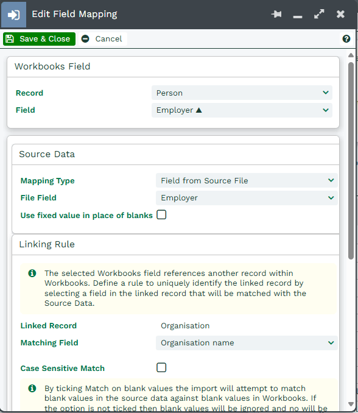Expand the dialog to full size
The height and width of the screenshot is (413, 358).
(319, 14)
